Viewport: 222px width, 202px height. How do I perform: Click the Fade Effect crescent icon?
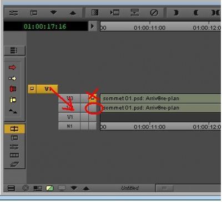pyautogui.click(x=176, y=13)
